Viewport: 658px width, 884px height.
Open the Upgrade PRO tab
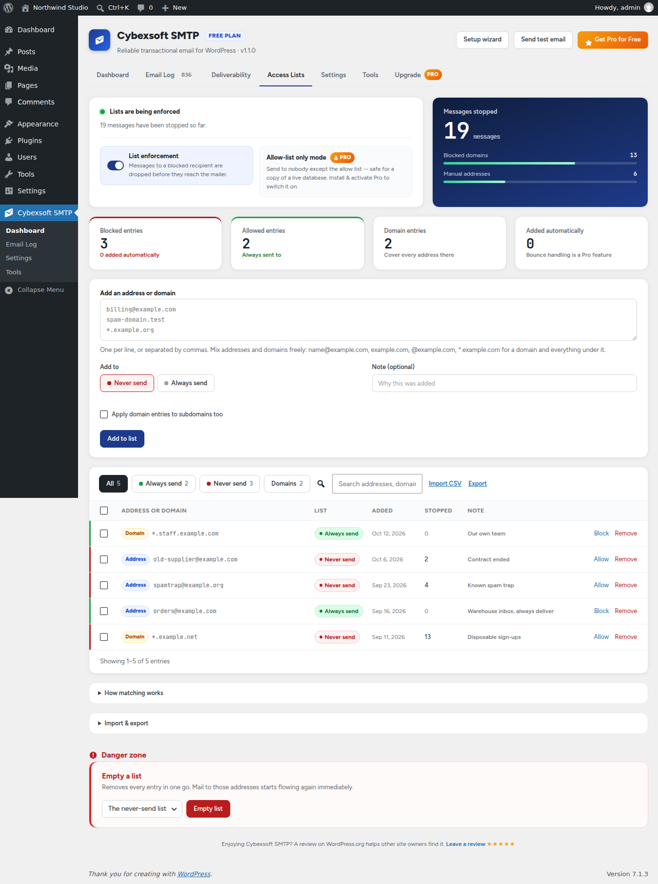[418, 75]
